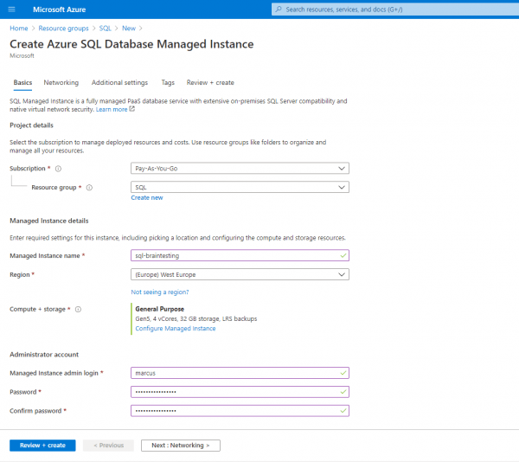This screenshot has width=519, height=462.
Task: Click the Subscription info icon
Action: (58, 169)
